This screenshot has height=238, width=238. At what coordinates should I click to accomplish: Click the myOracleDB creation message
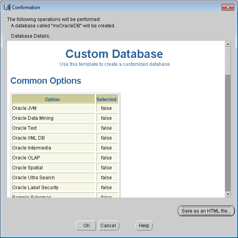[x=63, y=26]
